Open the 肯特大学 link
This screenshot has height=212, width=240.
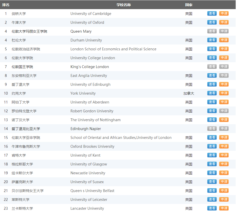[19, 156]
